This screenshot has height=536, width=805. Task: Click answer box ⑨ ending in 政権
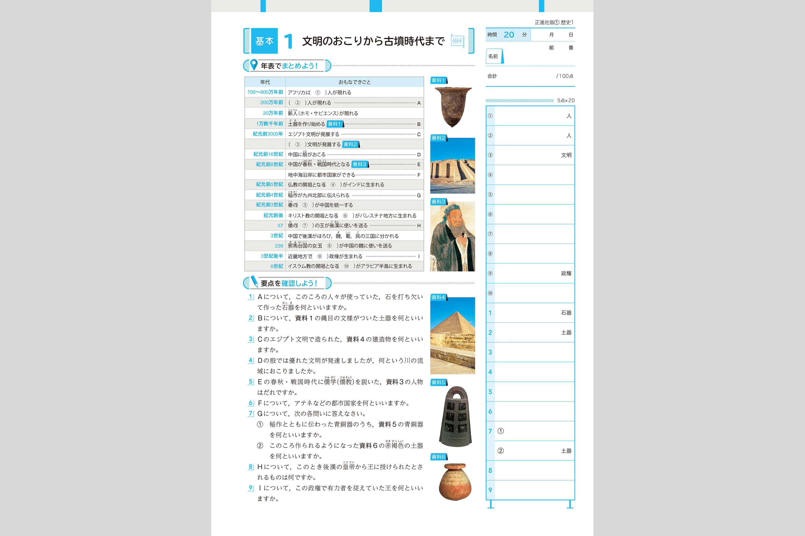[534, 273]
